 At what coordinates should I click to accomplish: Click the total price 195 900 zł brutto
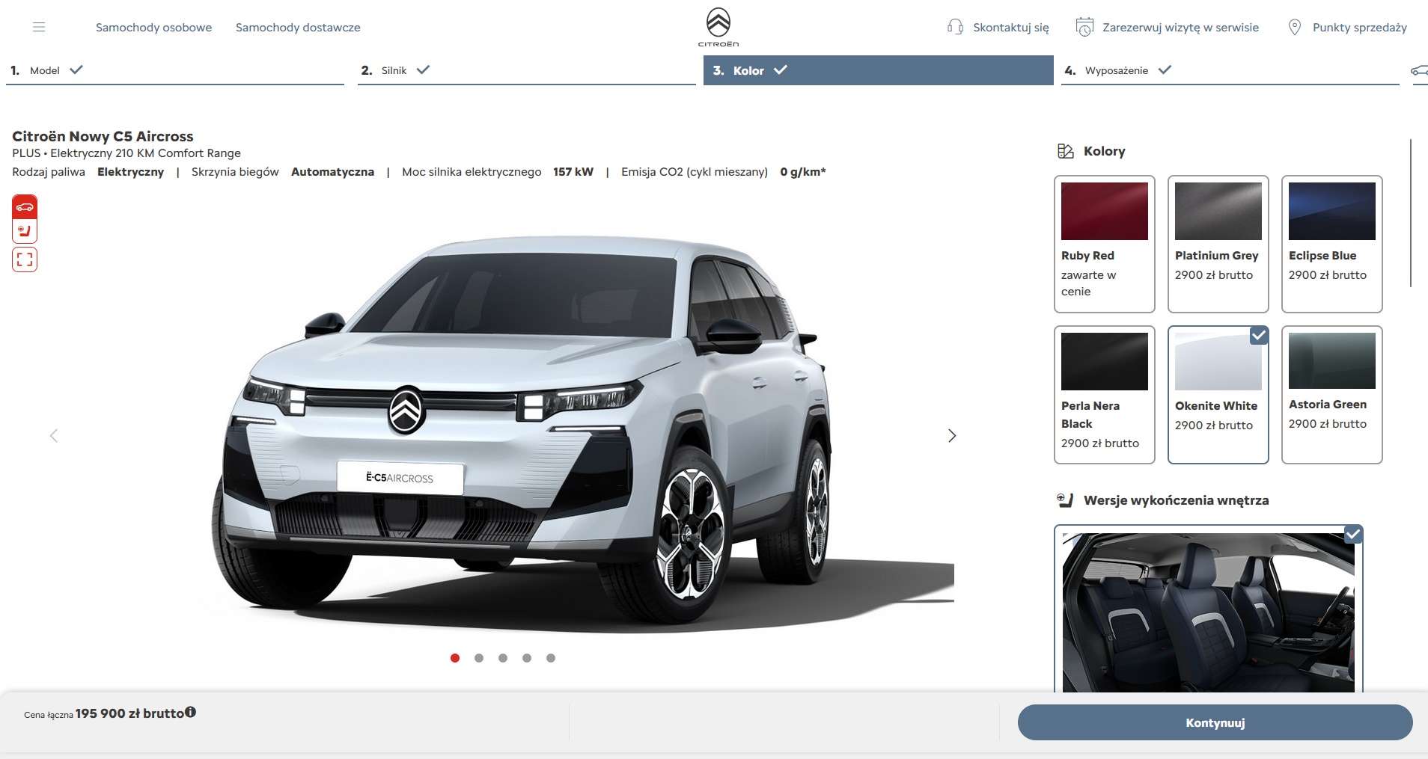129,713
